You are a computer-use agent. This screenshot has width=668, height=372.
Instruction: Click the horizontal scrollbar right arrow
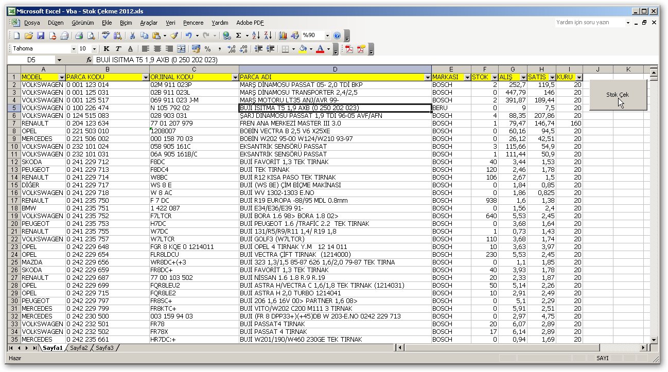coord(643,348)
